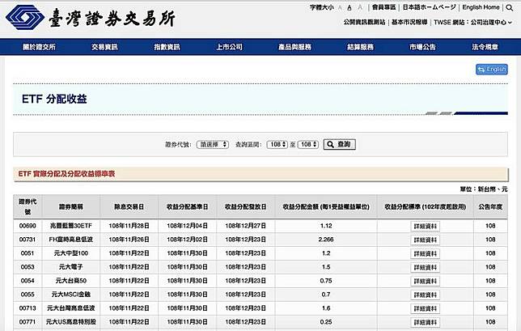521x331 pixels.
Task: Click the distribution amount 0.25
Action: coord(326,322)
